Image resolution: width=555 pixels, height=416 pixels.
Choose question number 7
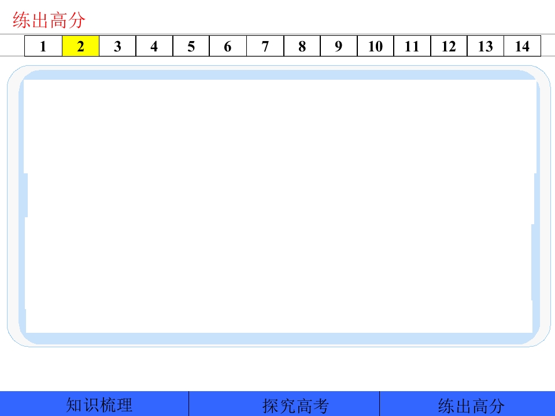tap(265, 46)
